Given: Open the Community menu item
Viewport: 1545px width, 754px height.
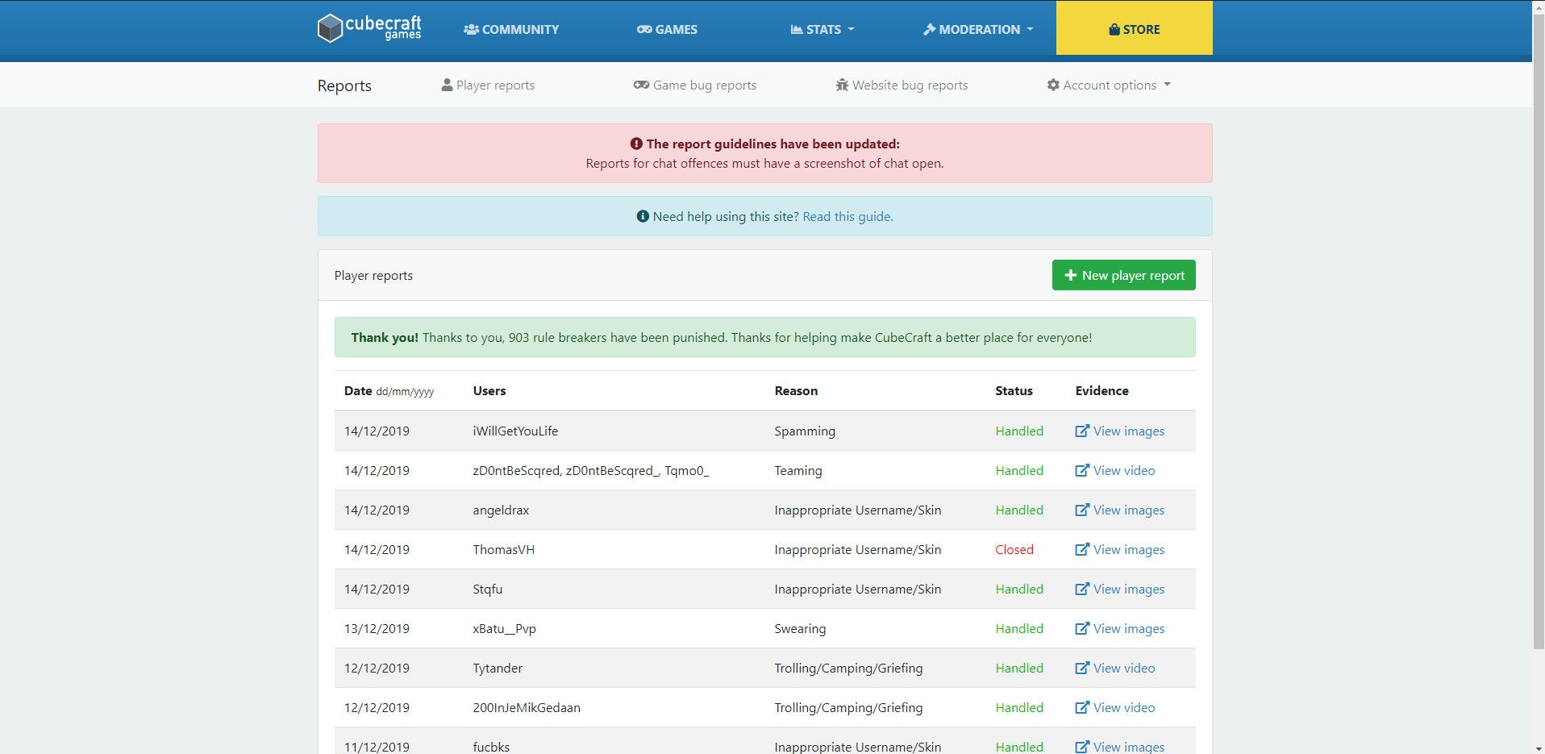Looking at the screenshot, I should click(x=511, y=29).
